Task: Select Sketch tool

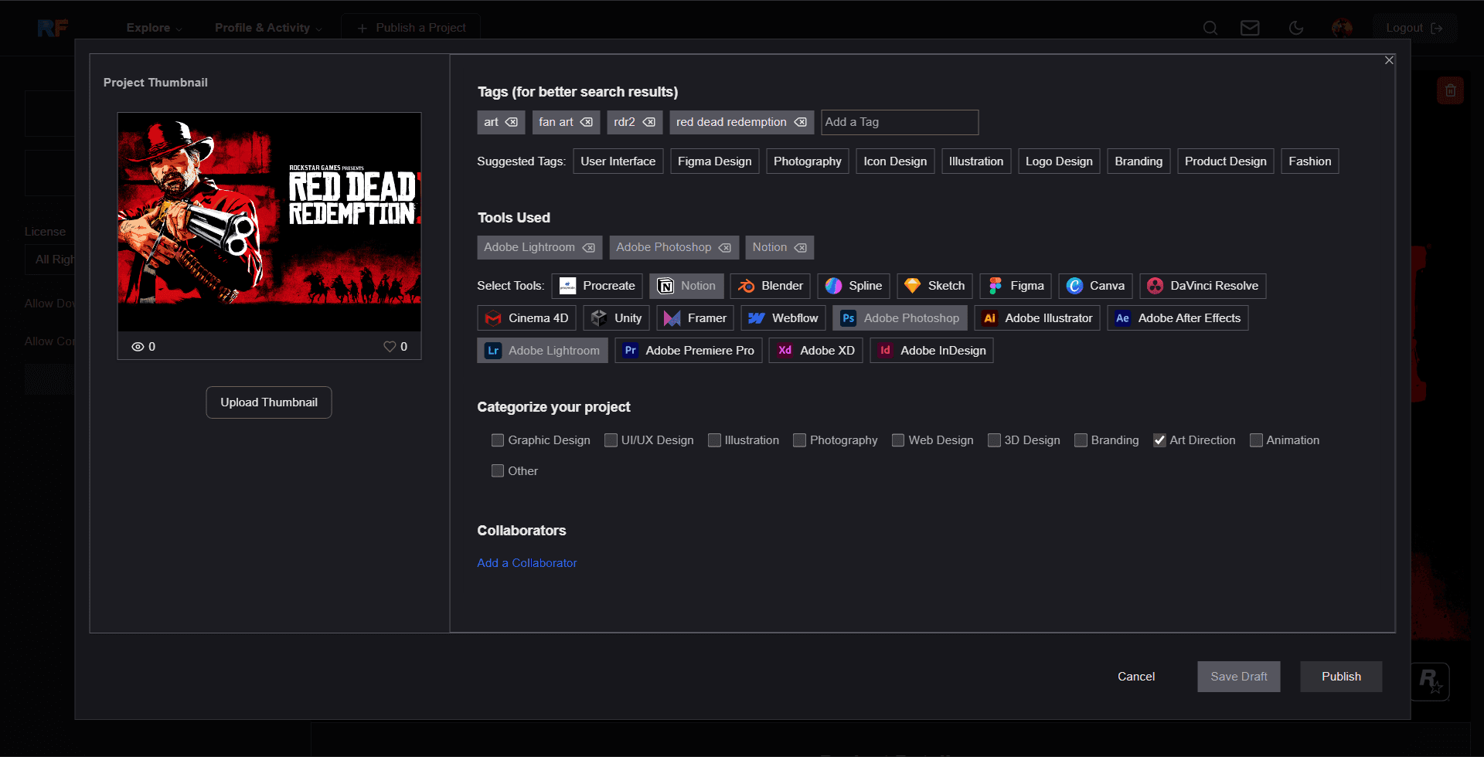Action: pyautogui.click(x=935, y=286)
